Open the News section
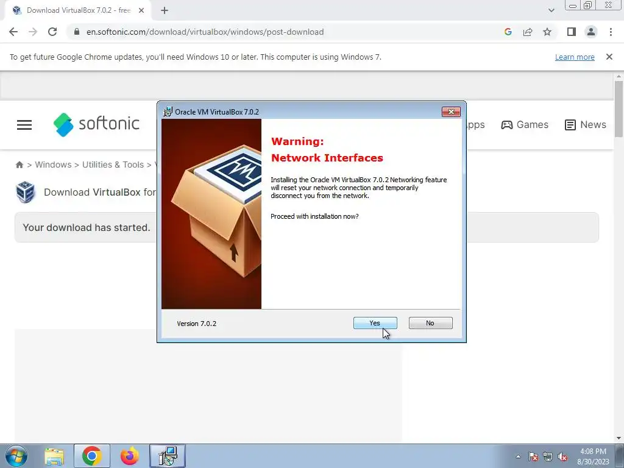Viewport: 624px width, 468px height. pyautogui.click(x=586, y=124)
